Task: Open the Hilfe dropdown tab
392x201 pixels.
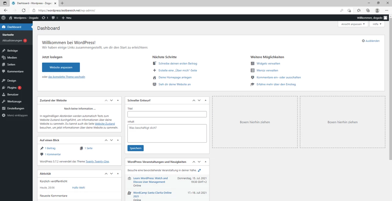Action: [377, 24]
